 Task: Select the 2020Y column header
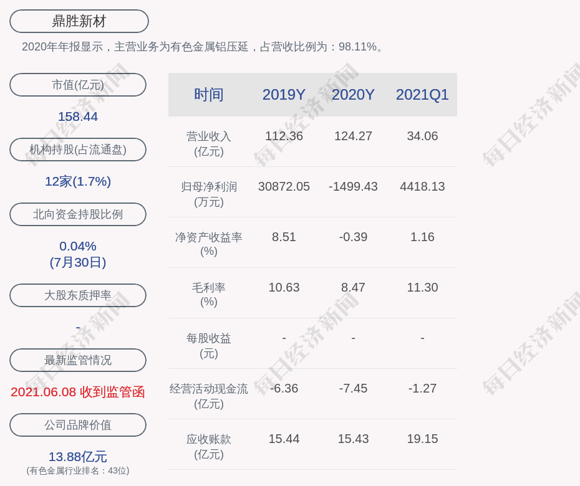tap(353, 95)
